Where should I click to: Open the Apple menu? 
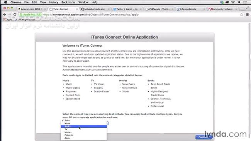pos(6,2)
